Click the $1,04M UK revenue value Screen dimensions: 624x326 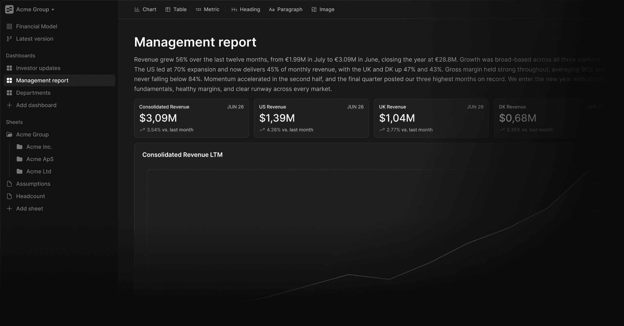397,118
